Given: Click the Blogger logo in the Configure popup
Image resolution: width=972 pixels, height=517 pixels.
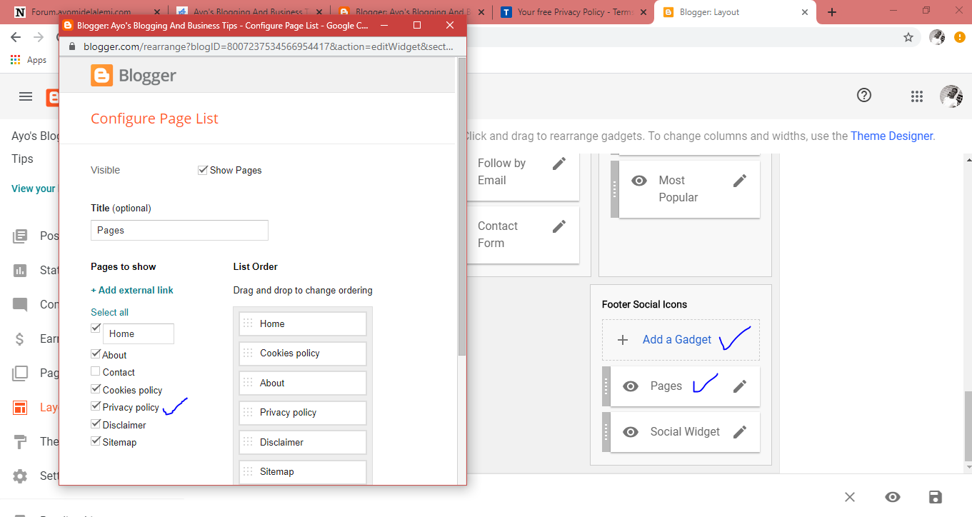Looking at the screenshot, I should pyautogui.click(x=134, y=76).
